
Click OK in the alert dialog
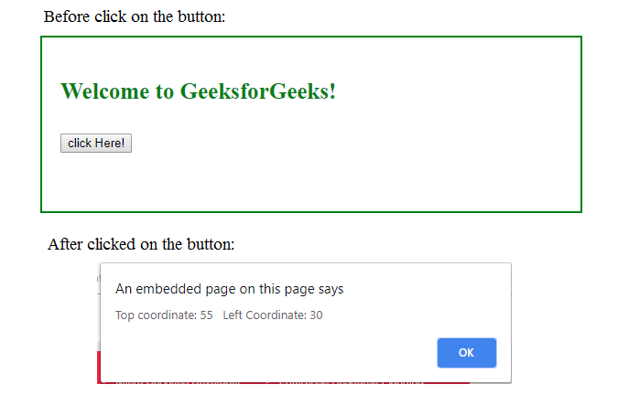[x=466, y=353]
